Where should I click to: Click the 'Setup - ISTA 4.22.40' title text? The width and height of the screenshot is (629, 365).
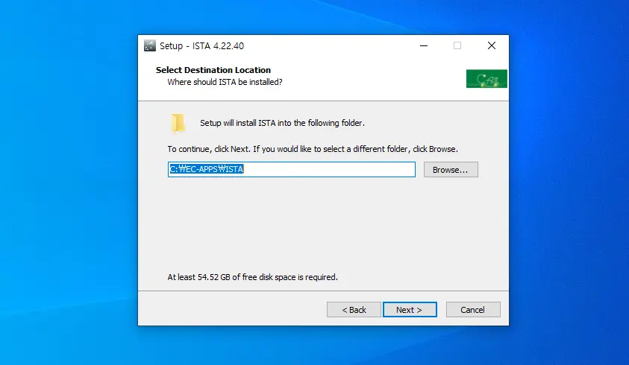pos(201,46)
